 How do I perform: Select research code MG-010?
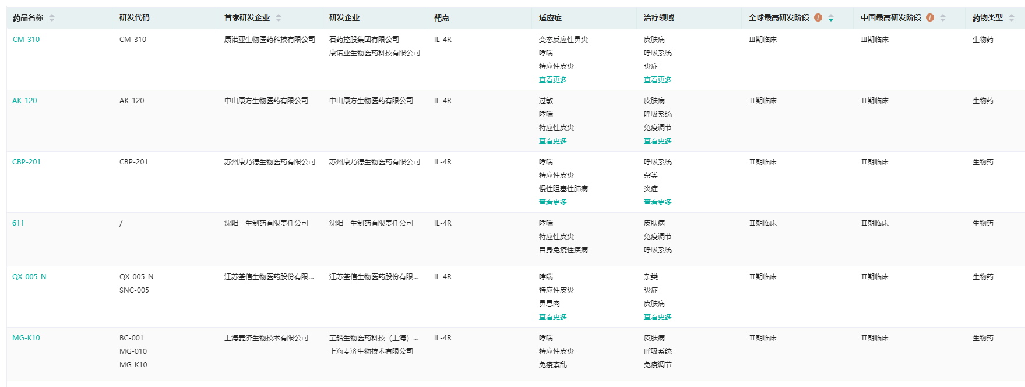pos(133,351)
